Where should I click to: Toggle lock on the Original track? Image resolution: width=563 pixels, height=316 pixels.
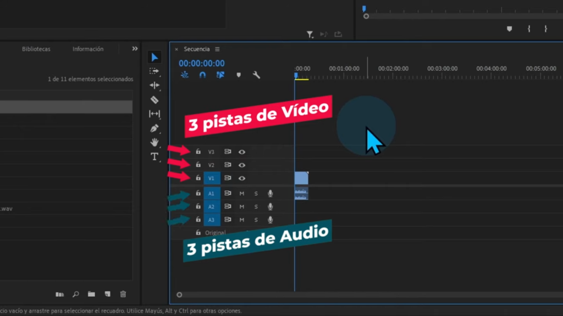[198, 233]
